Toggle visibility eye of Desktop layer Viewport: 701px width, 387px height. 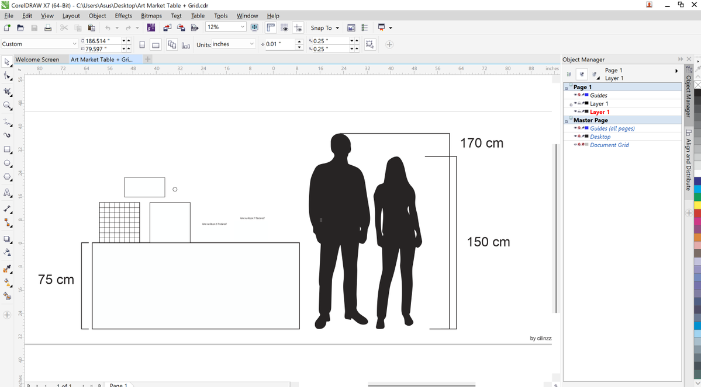[x=575, y=137]
